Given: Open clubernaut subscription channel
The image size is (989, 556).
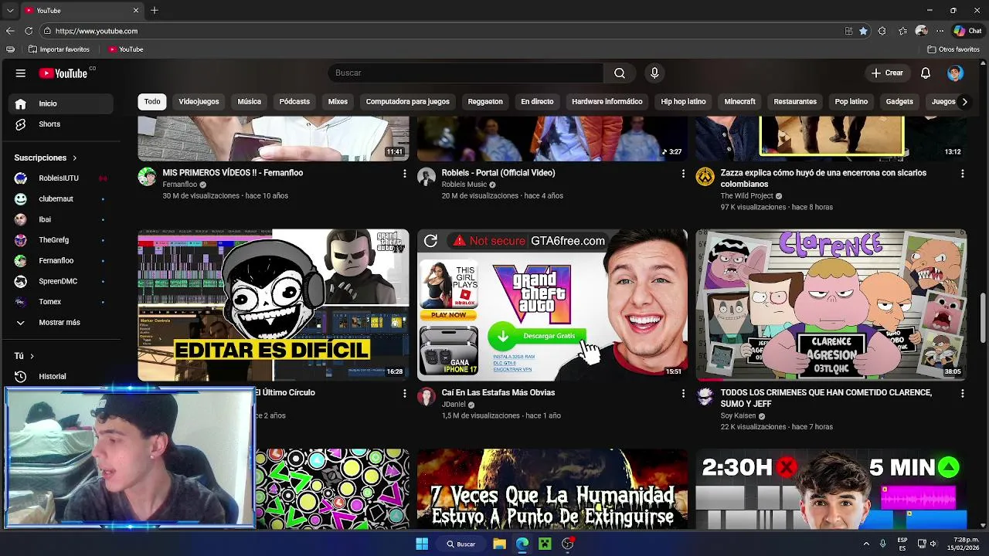Looking at the screenshot, I should 60,199.
